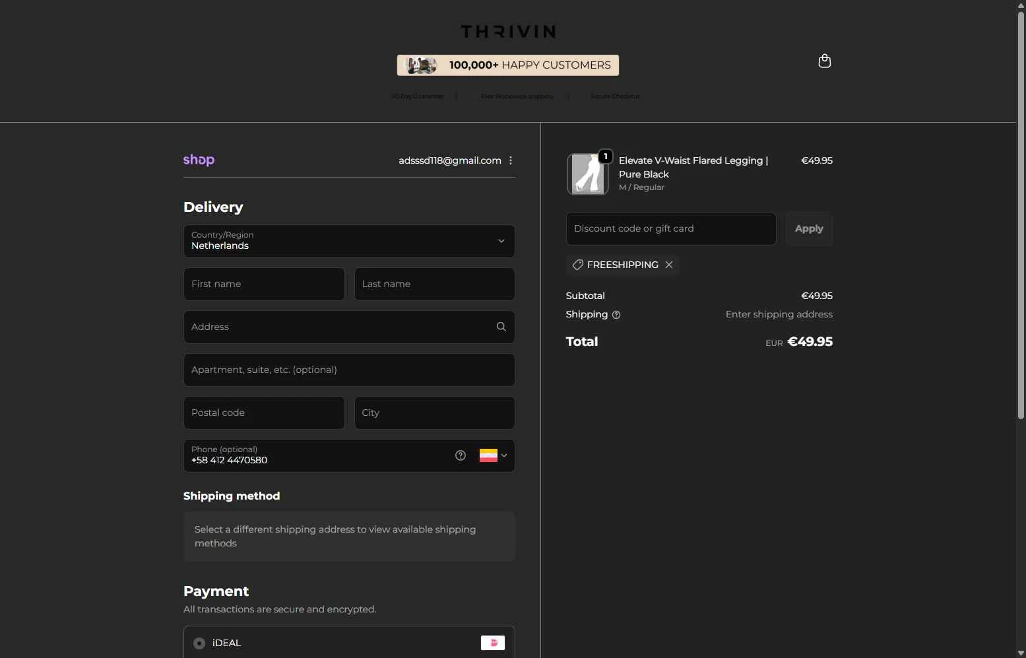Open the shopping bag cart icon
Viewport: 1026px width, 658px height.
824,61
